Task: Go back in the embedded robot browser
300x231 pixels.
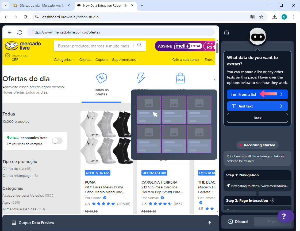Action: (10, 32)
